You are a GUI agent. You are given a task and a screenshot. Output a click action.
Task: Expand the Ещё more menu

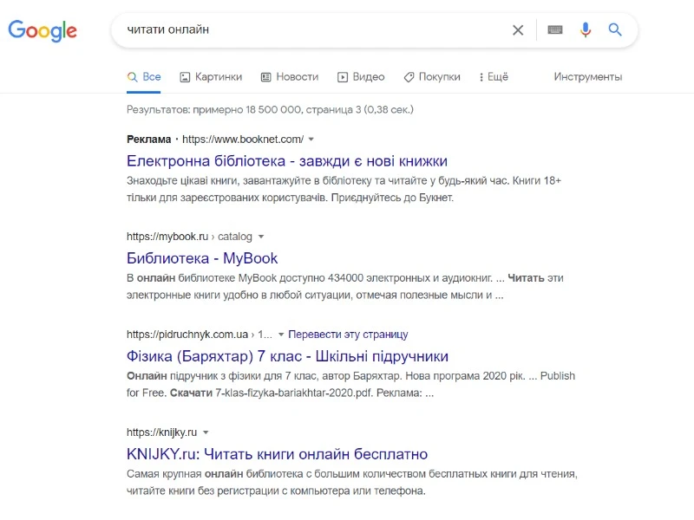(494, 77)
